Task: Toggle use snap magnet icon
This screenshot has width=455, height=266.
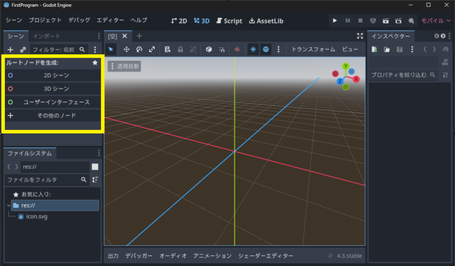Action: (x=222, y=49)
